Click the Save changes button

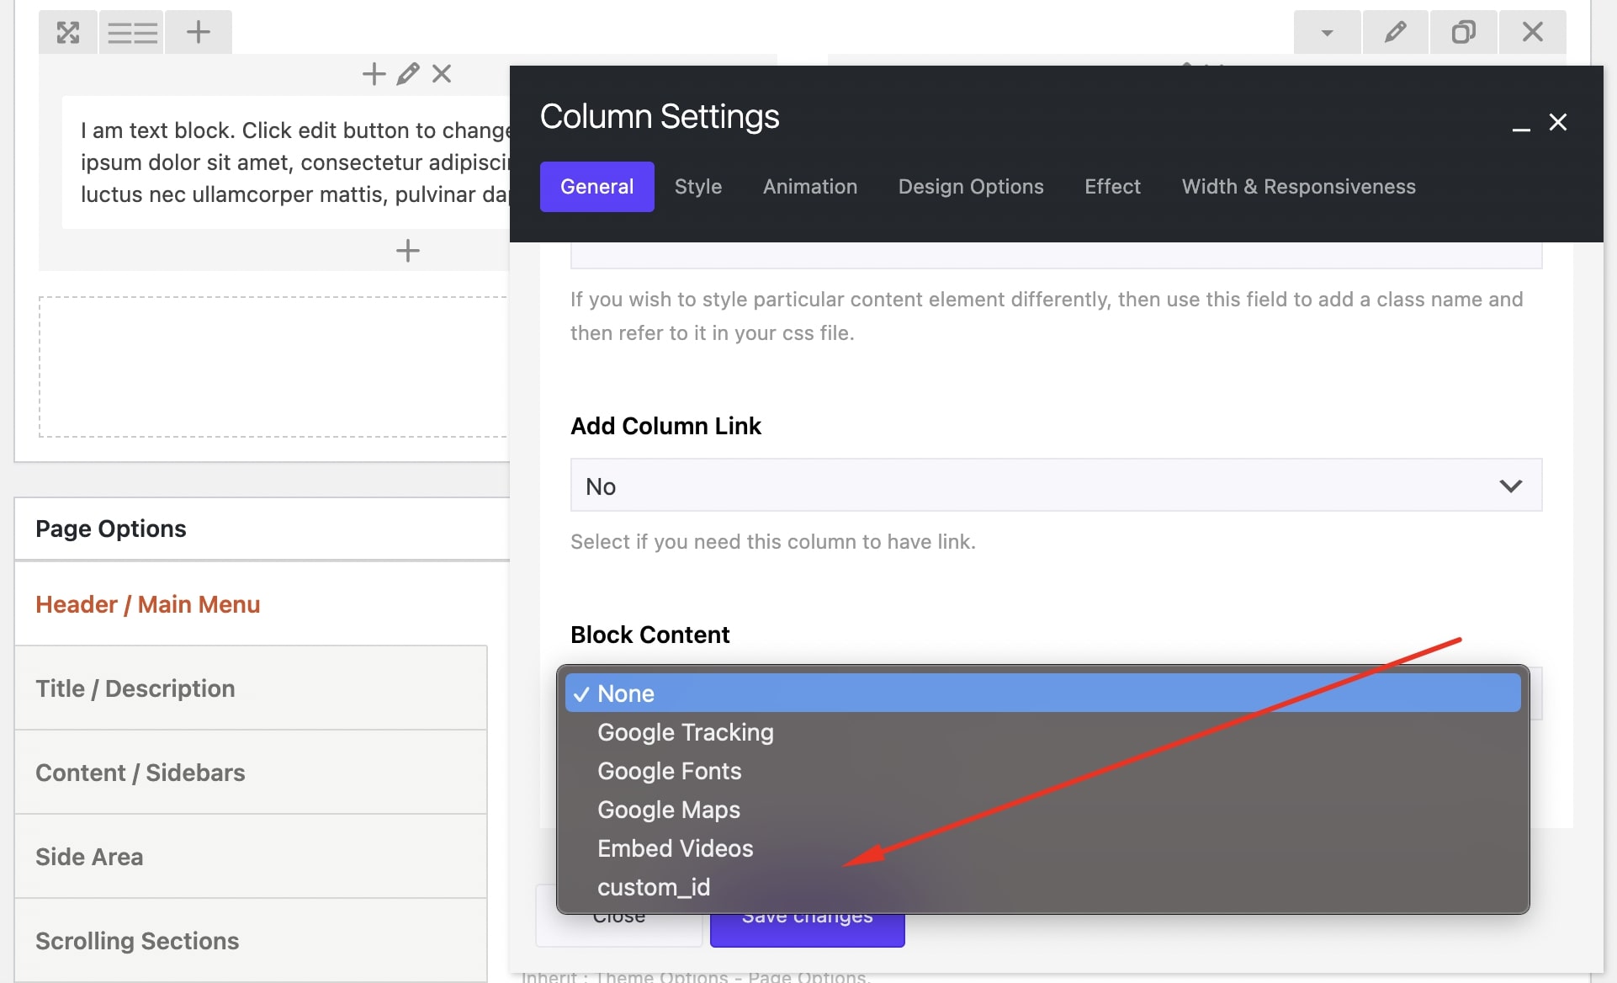[806, 917]
